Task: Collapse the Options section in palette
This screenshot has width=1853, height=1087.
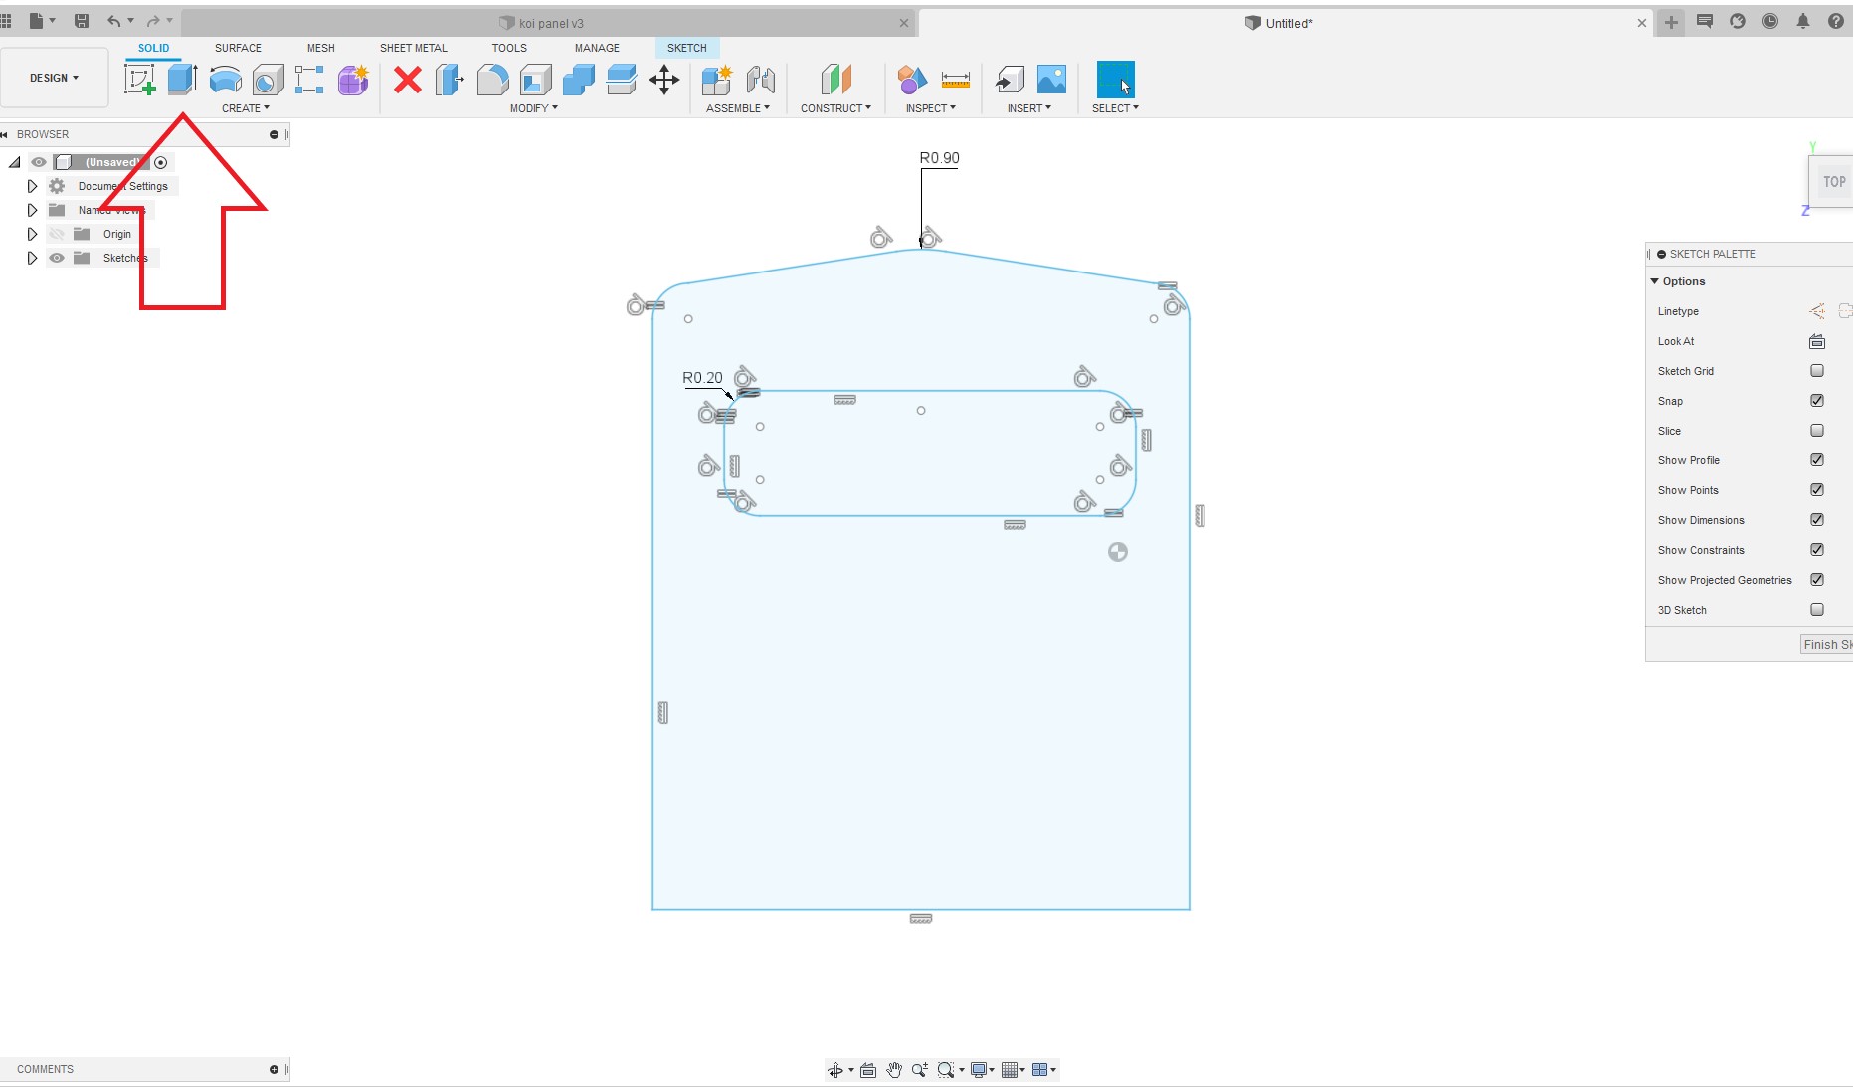Action: pyautogui.click(x=1655, y=281)
